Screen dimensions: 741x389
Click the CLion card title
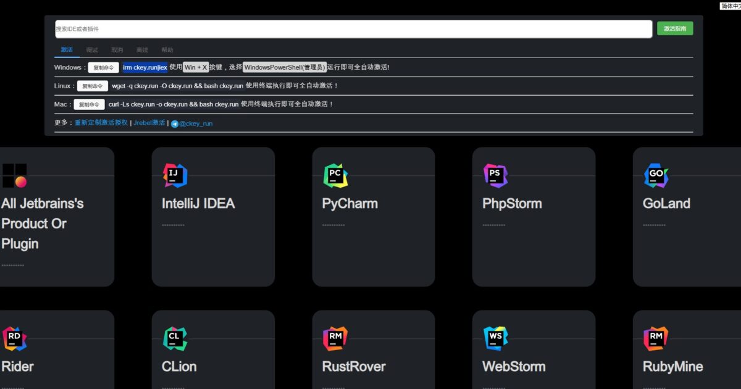click(x=179, y=367)
